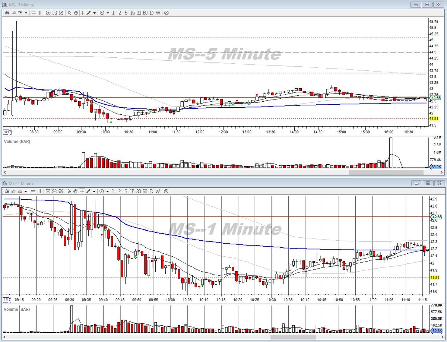Screen dimensions: 447x342
Task: Select Weekly (W) interval in 5-minute chart
Action: [x=158, y=13]
